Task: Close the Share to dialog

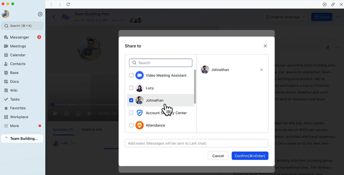Action: [x=265, y=46]
